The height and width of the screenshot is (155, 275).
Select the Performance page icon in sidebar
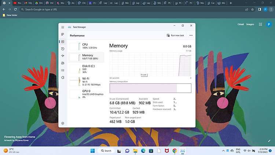[63, 42]
